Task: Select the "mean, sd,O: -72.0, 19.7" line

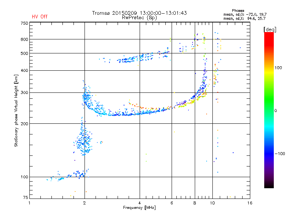Action: pos(245,14)
